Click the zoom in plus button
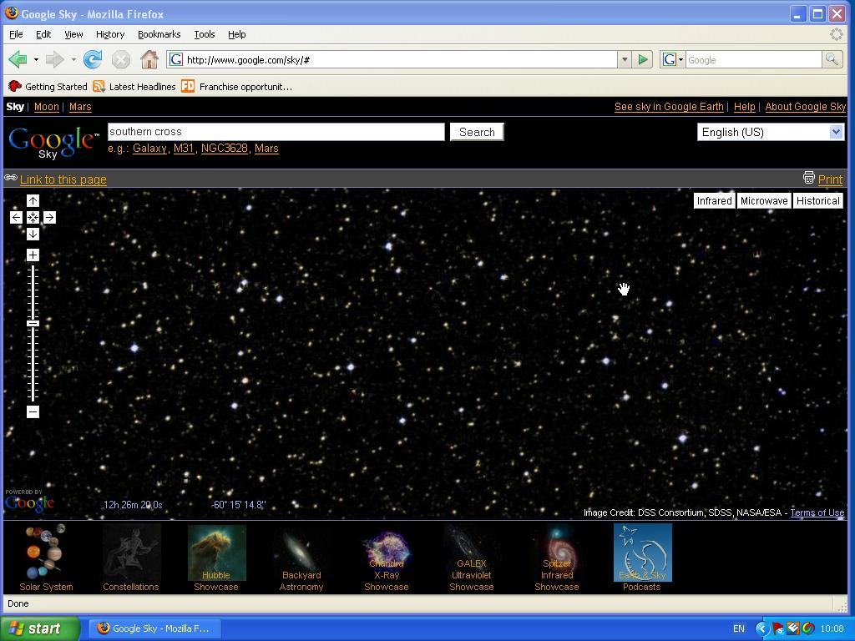Screen dimensions: 855x641 33,255
